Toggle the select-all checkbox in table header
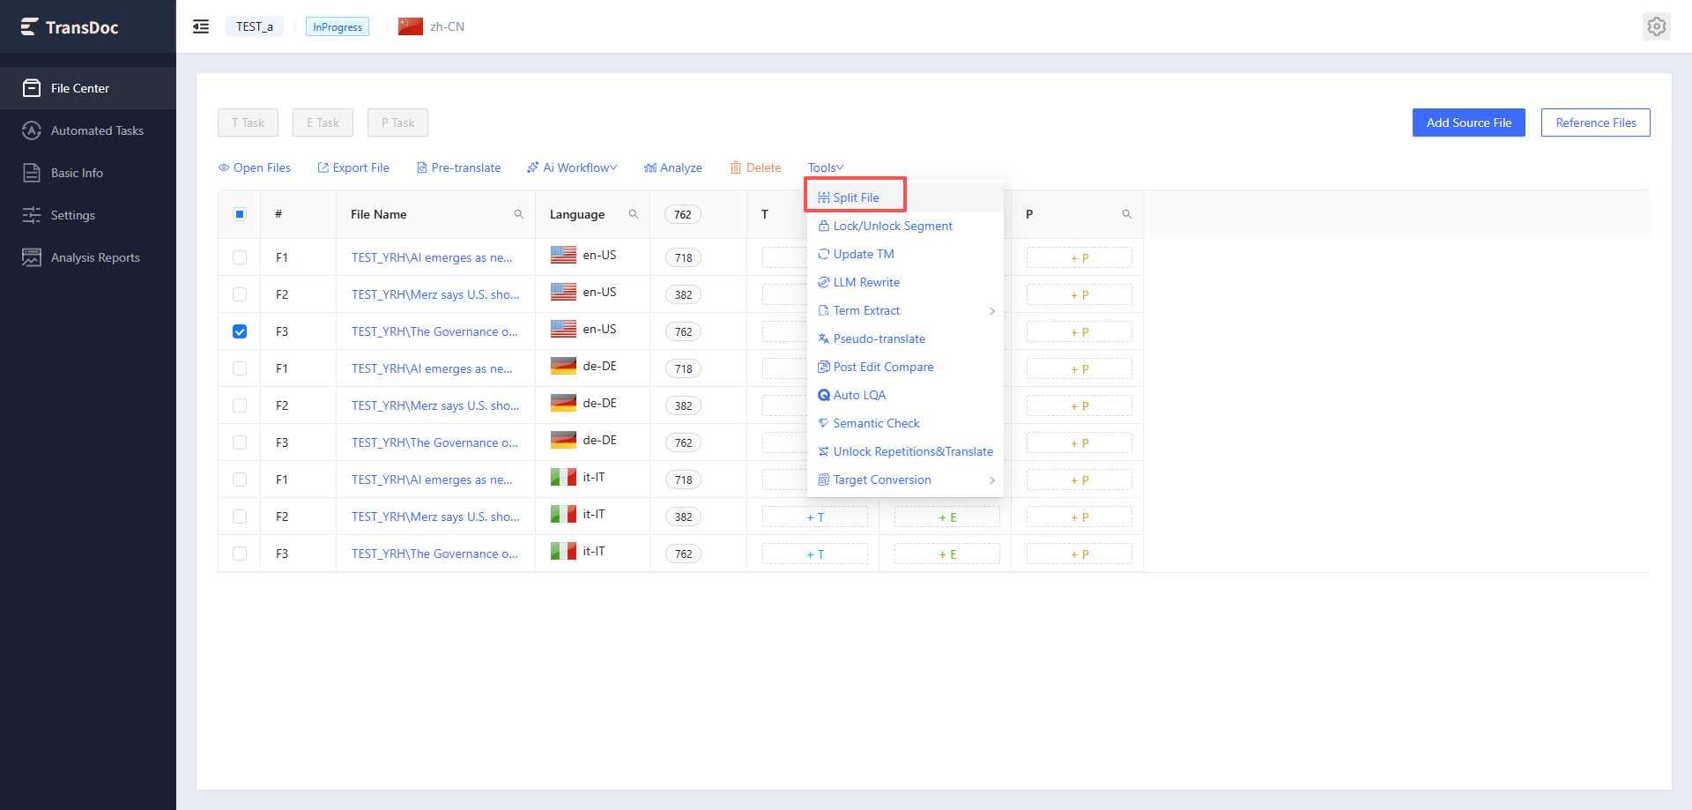The height and width of the screenshot is (810, 1692). coord(240,214)
